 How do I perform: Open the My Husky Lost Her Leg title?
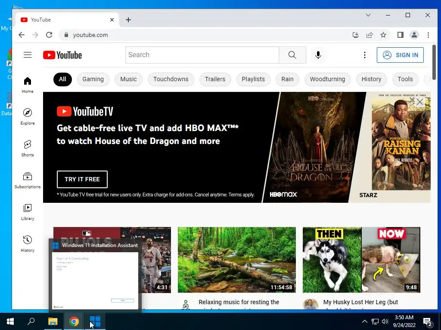click(360, 302)
